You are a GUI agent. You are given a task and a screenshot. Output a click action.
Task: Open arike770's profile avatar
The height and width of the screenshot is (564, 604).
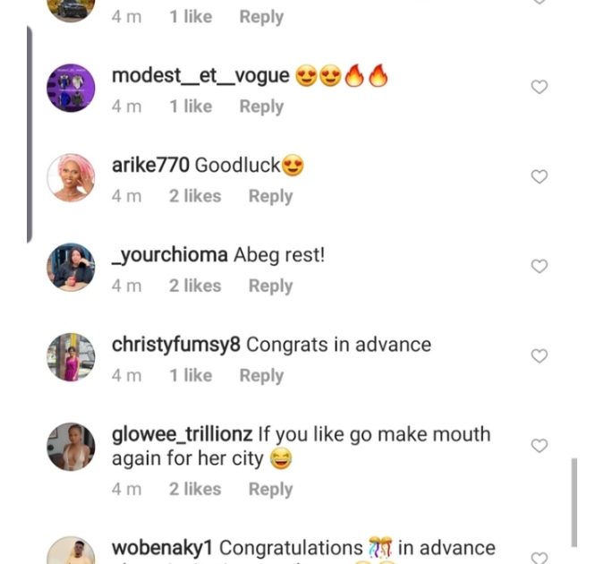(71, 177)
